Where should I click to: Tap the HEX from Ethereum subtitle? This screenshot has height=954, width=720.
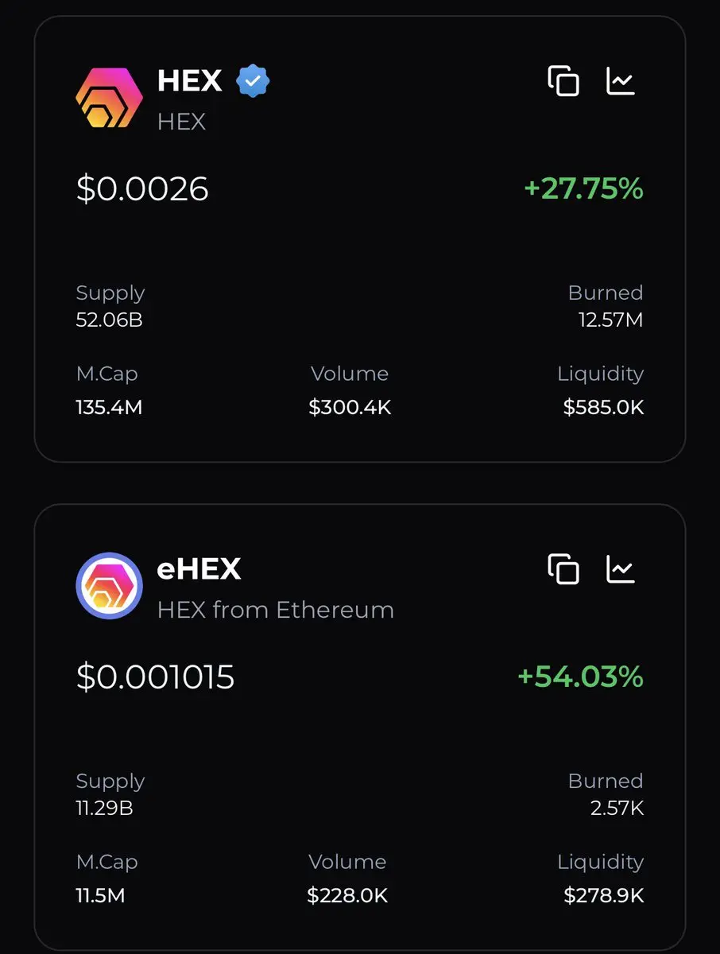click(x=276, y=610)
